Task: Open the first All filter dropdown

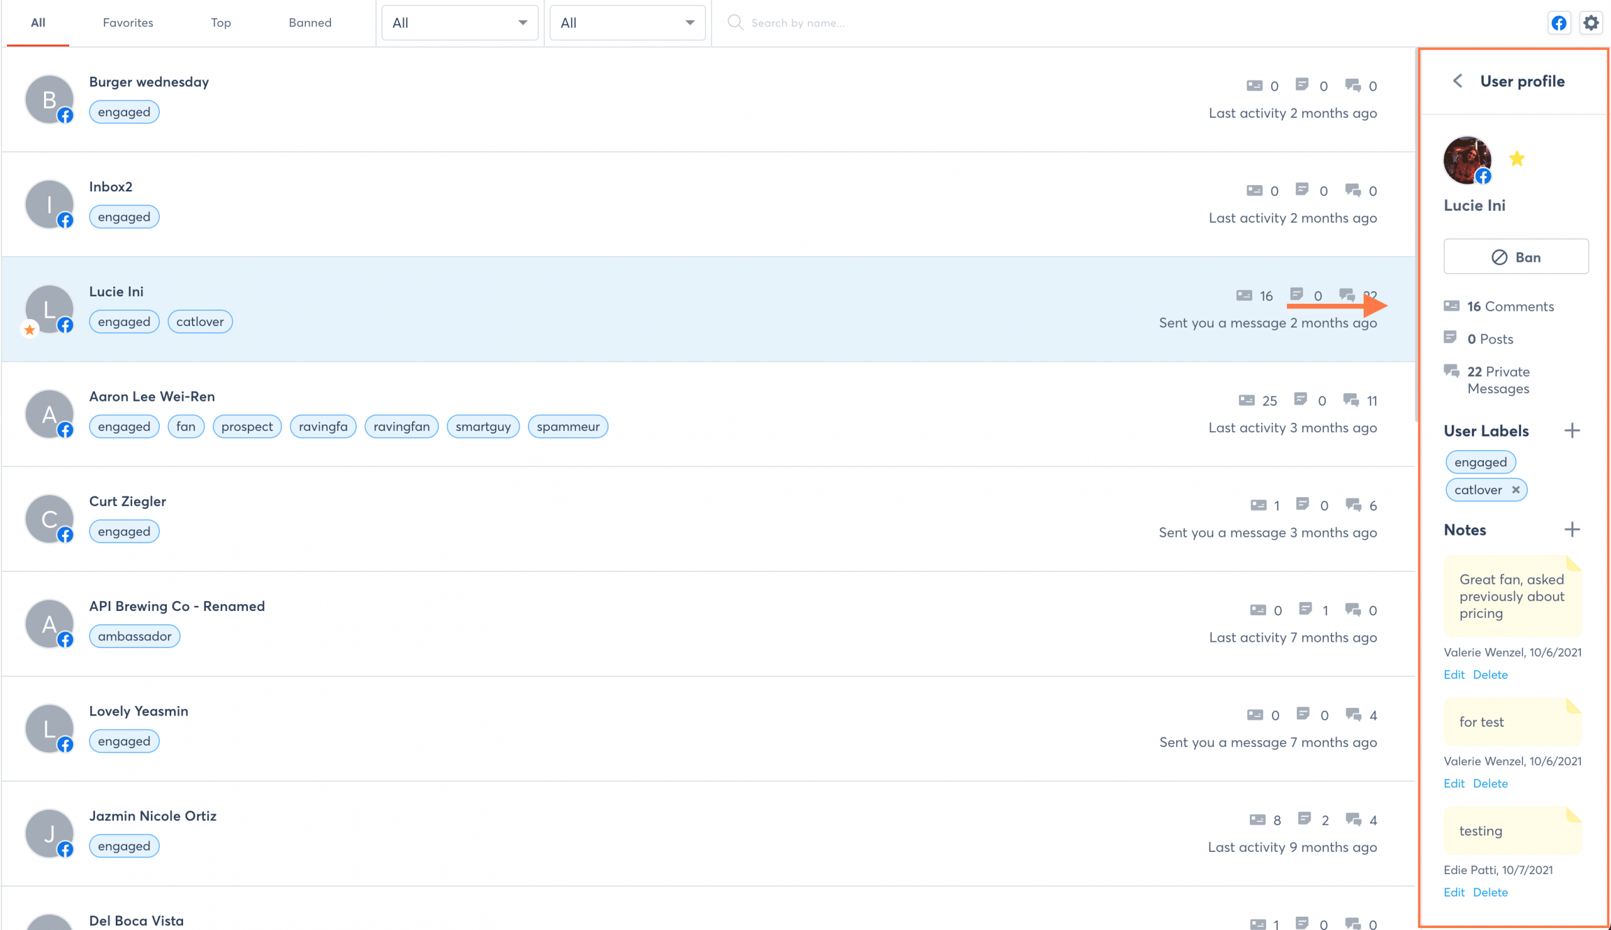Action: pos(459,23)
